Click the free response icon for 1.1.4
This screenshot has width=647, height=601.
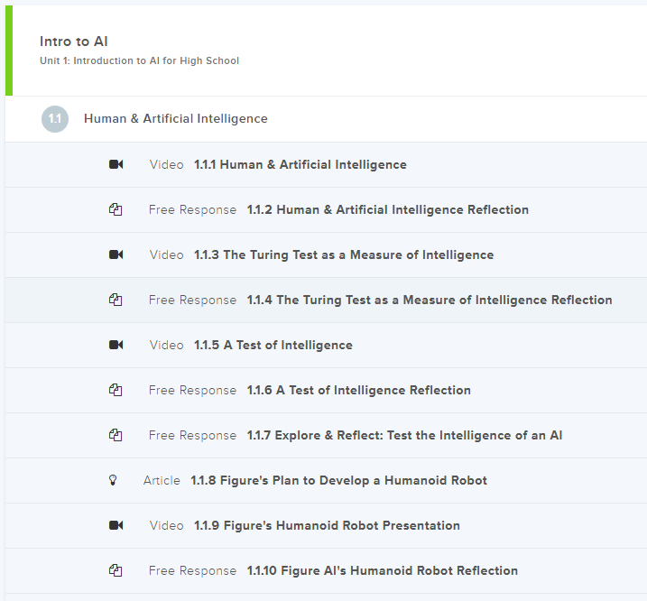(116, 300)
